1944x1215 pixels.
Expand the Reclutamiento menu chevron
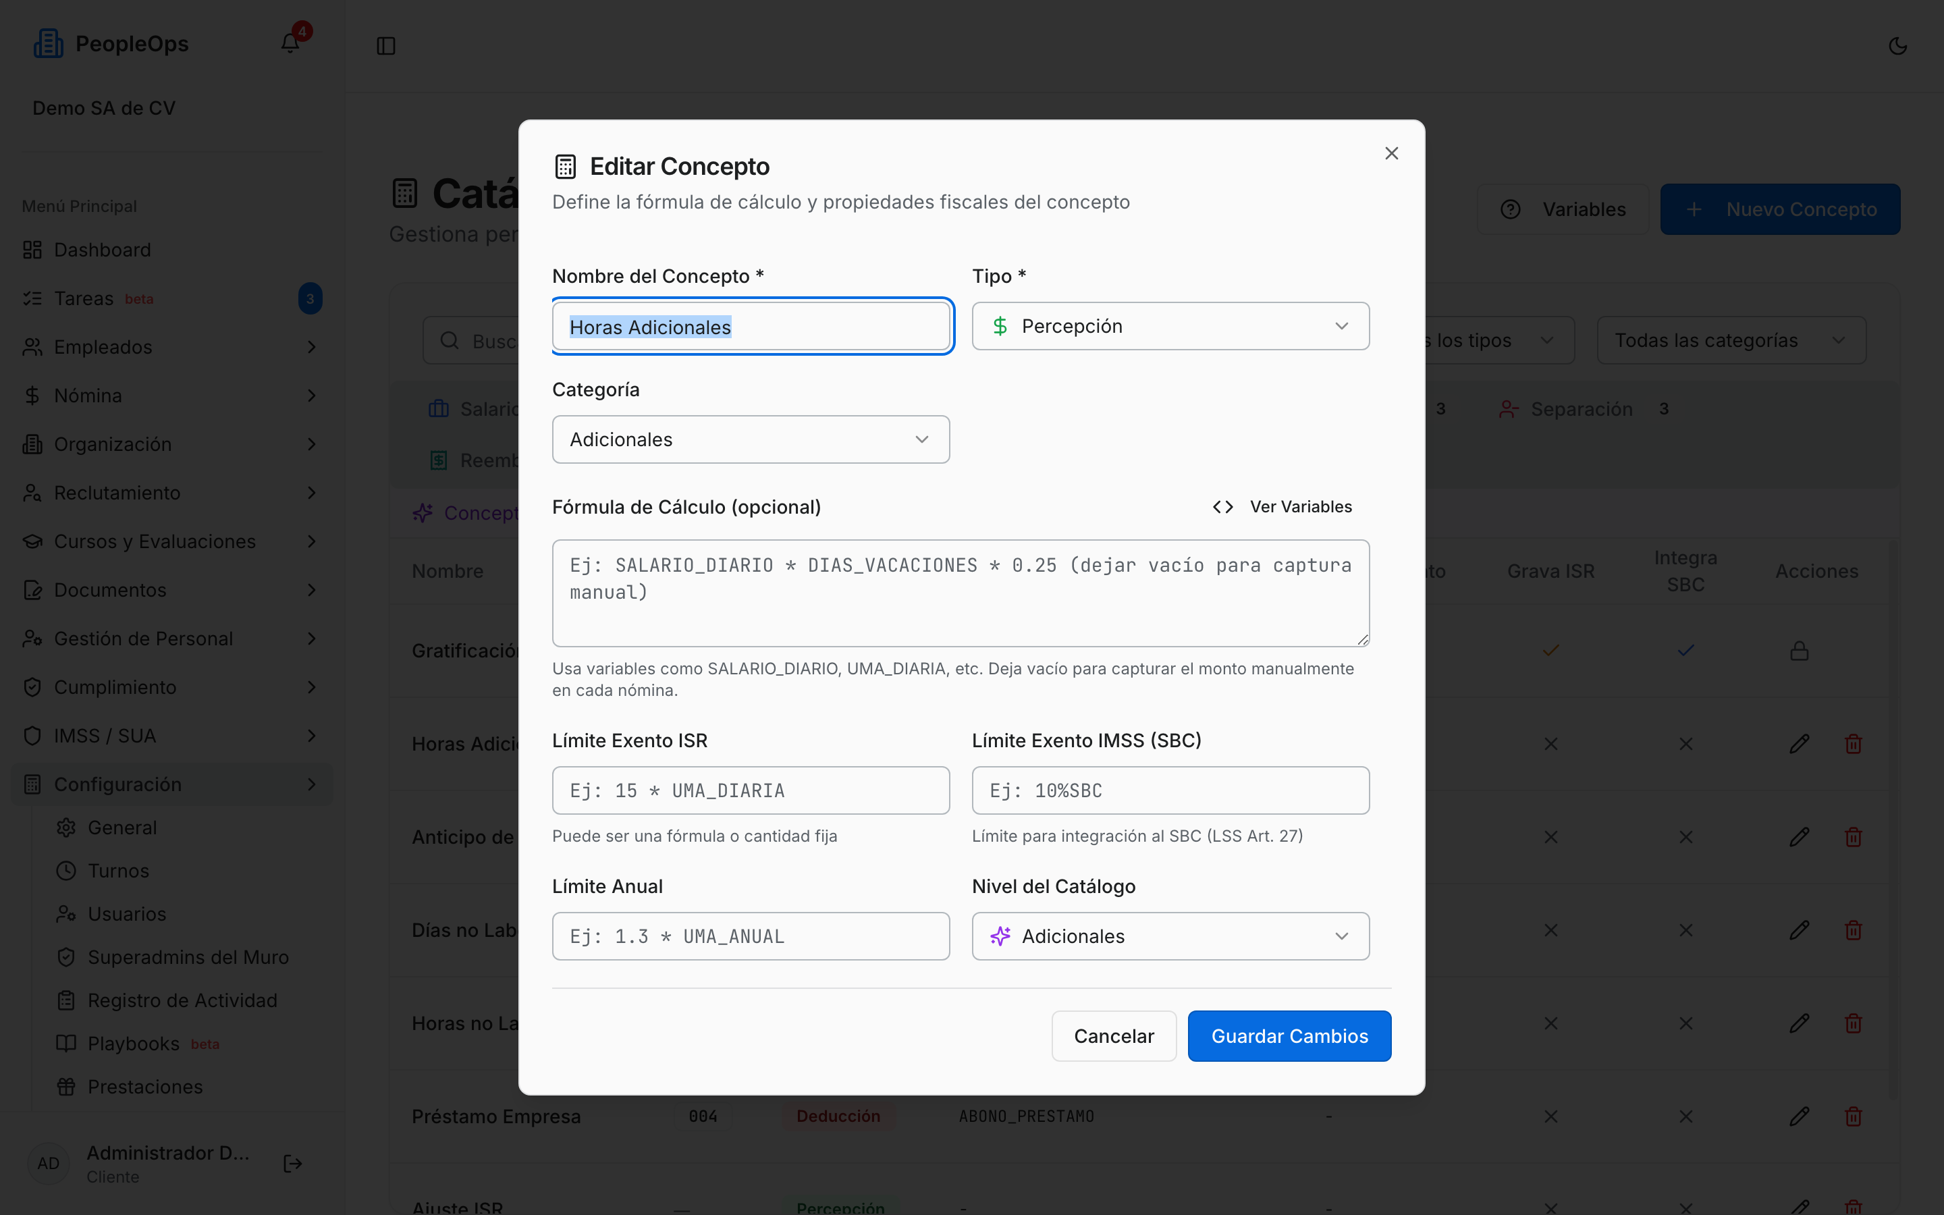[312, 493]
